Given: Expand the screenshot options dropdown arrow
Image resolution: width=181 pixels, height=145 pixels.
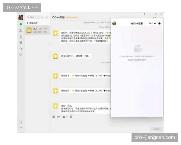Looking at the screenshot, I should [x=67, y=117].
